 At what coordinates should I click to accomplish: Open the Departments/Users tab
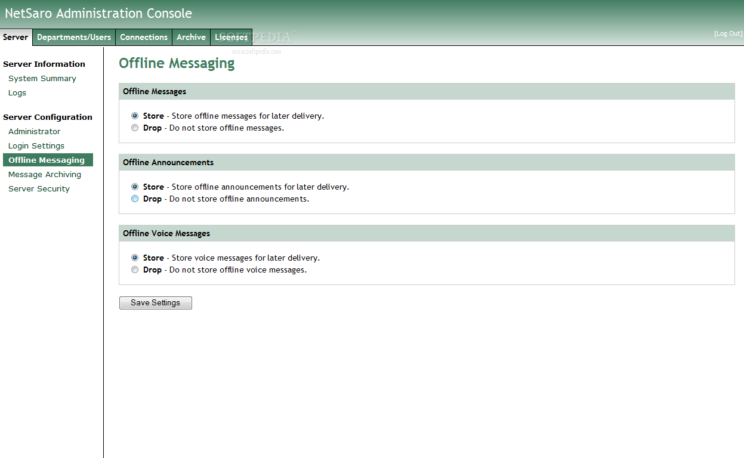point(74,37)
